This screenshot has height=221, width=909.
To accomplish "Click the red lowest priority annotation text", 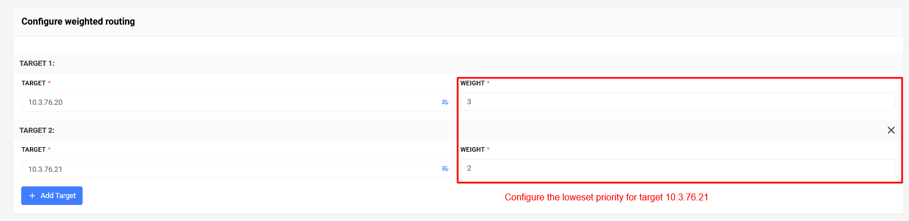I will click(606, 198).
